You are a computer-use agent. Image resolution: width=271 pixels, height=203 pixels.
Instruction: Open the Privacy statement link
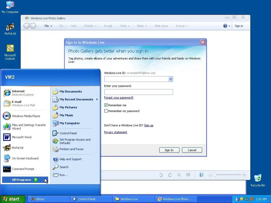point(116,132)
